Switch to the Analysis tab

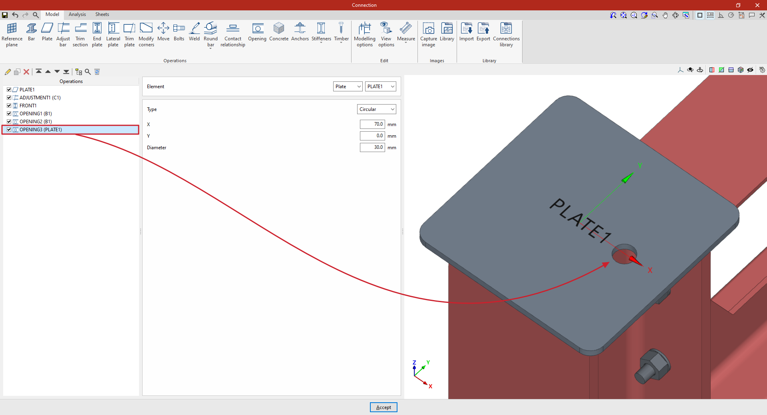tap(77, 14)
